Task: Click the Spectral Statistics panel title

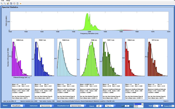Action: (10, 7)
